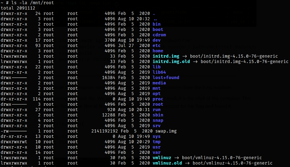Viewport: 290px width, 167px height.
Task: Select the link count '13' in the sys row
Action: [38, 137]
